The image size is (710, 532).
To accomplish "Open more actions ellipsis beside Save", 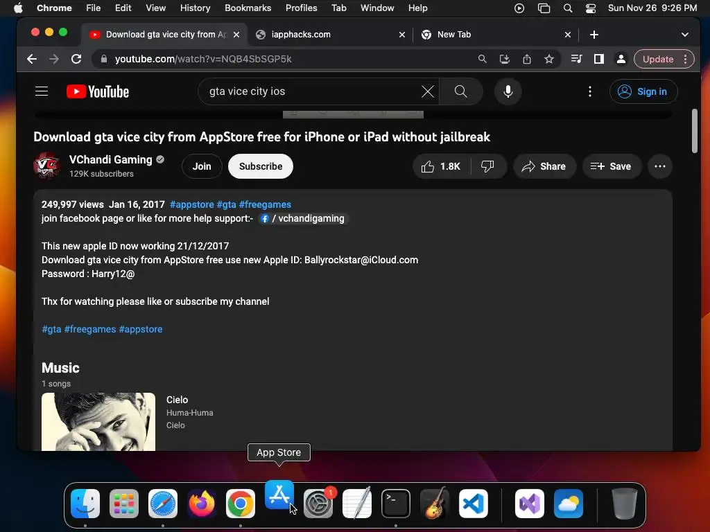I will [660, 166].
